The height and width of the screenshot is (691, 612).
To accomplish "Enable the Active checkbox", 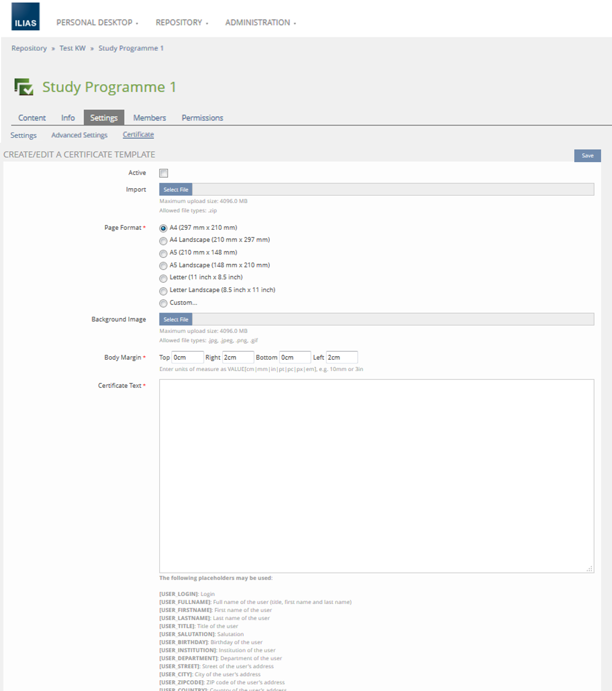I will click(x=164, y=173).
